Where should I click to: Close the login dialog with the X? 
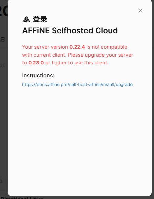[x=140, y=11]
